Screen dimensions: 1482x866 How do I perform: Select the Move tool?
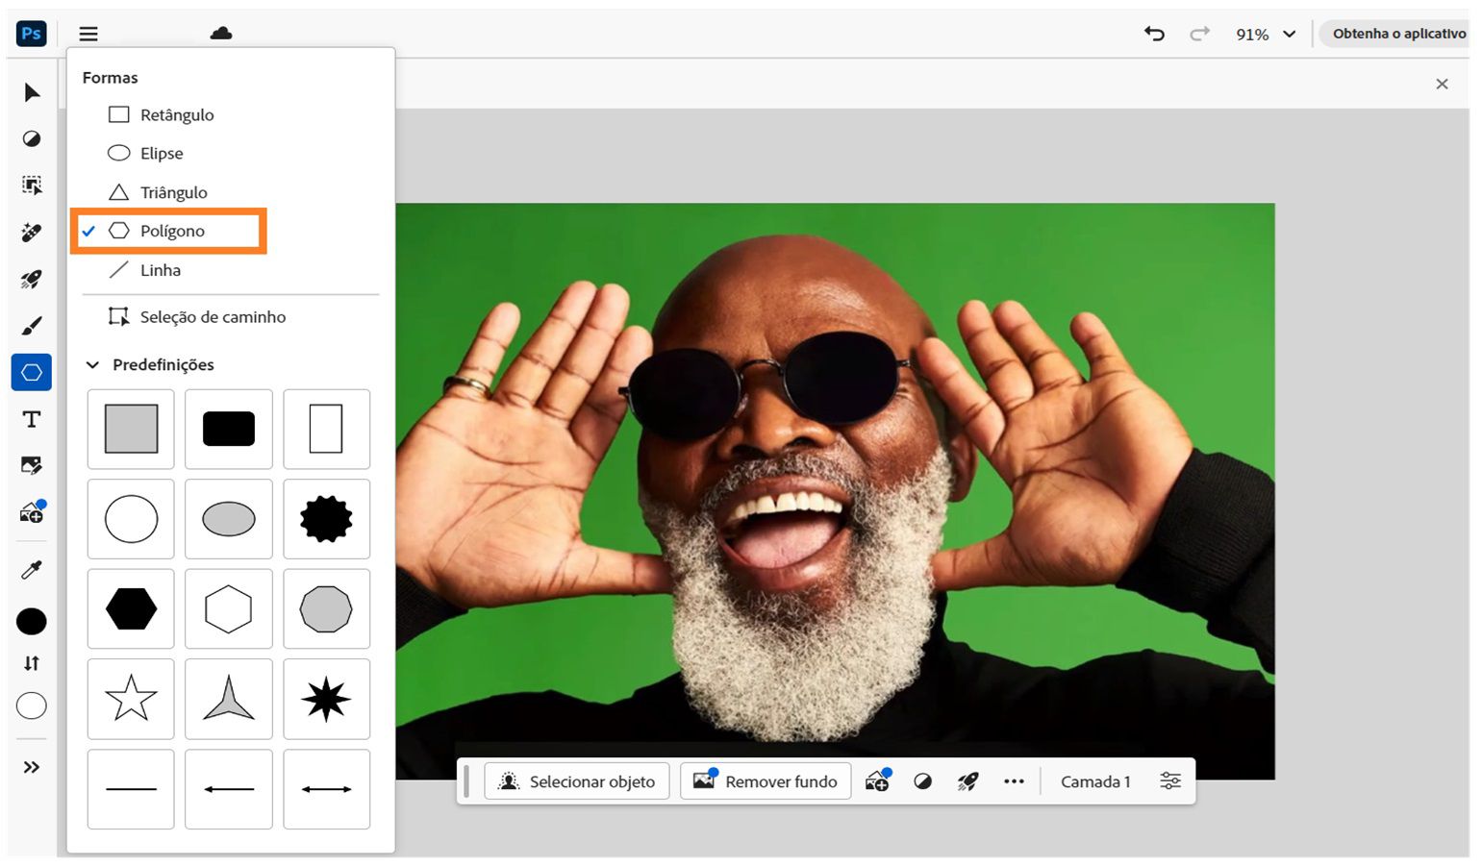pos(31,92)
